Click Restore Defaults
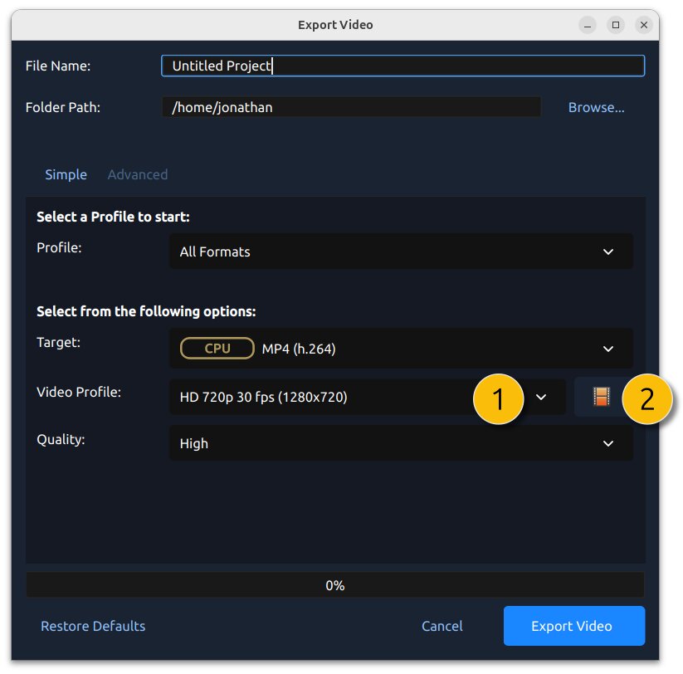This screenshot has height=674, width=683. click(93, 626)
